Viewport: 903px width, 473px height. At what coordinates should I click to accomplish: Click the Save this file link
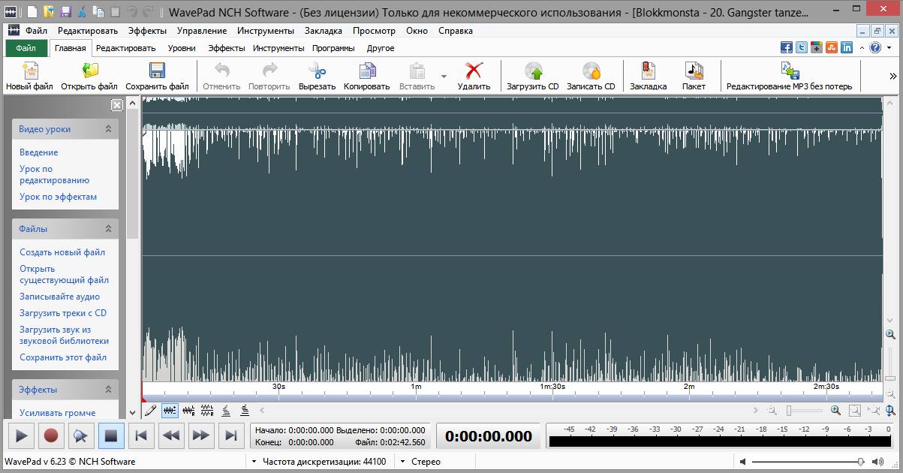63,357
